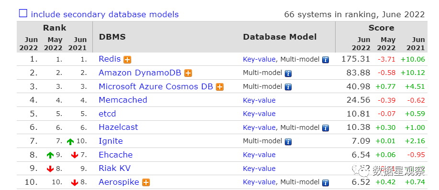
Task: Click Key-value link in the Redis row
Action: (x=259, y=59)
